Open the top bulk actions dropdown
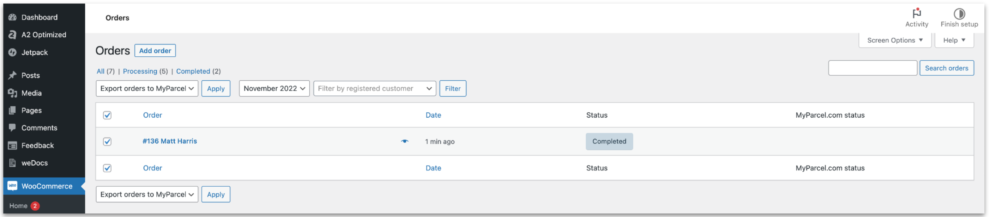The height and width of the screenshot is (217, 989). [x=147, y=88]
